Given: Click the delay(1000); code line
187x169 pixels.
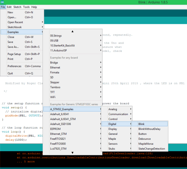Looking at the screenshot, I should (16, 140).
